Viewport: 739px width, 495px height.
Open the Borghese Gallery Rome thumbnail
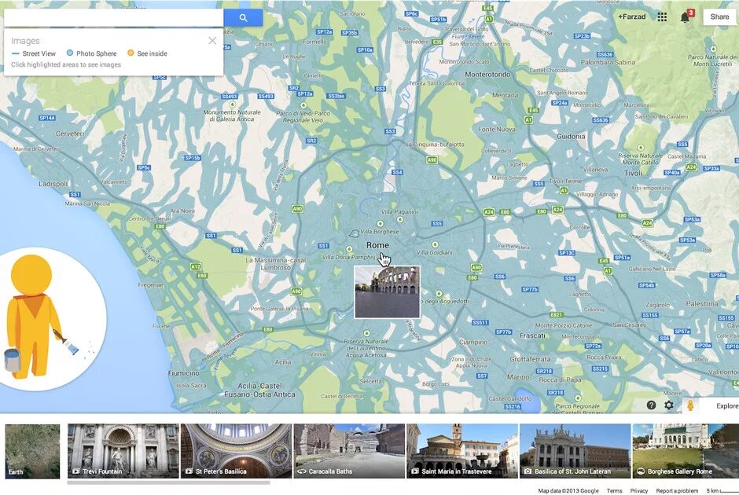pos(686,451)
